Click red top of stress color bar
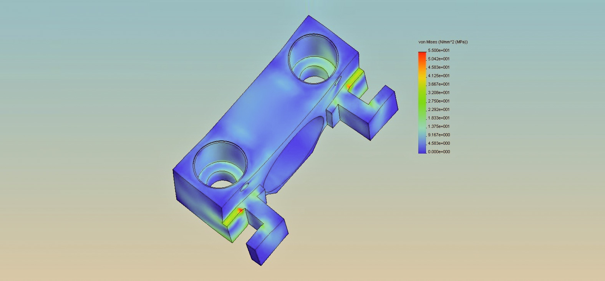The image size is (605, 281). (422, 54)
